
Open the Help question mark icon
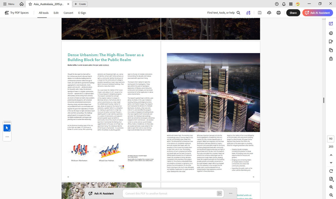277,4
